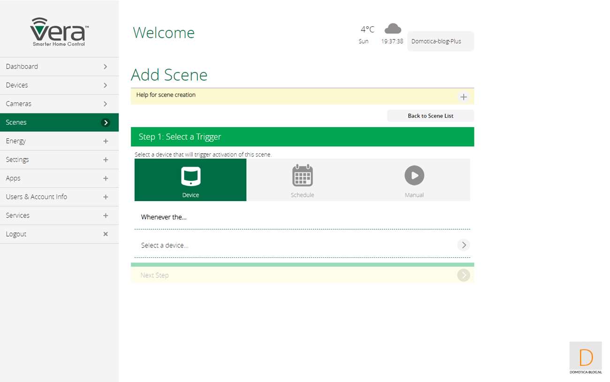
Task: Expand the Settings plus sign
Action: (106, 160)
